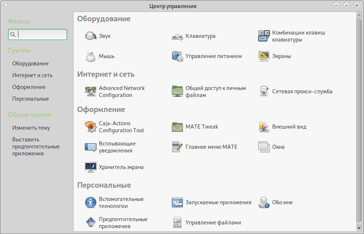The image size is (364, 234).
Task: Click the scrollbar down arrow
Action: tap(359, 228)
